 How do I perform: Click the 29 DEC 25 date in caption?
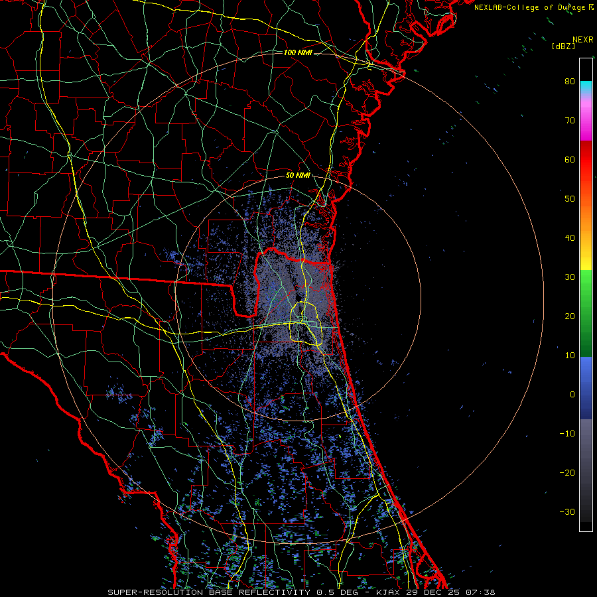pos(434,592)
